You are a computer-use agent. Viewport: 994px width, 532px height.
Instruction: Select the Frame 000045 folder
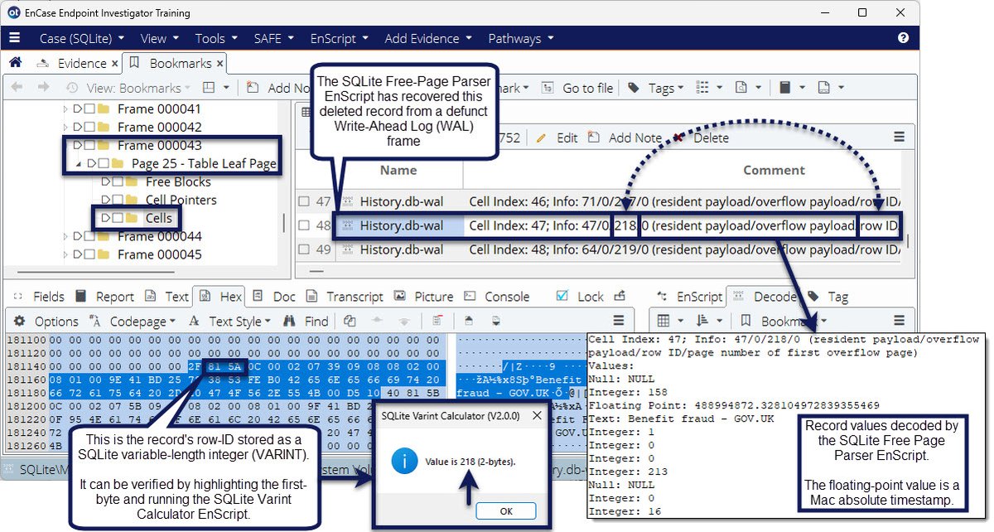tap(159, 254)
